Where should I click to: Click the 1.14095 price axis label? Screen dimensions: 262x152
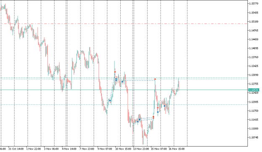pos(254,48)
